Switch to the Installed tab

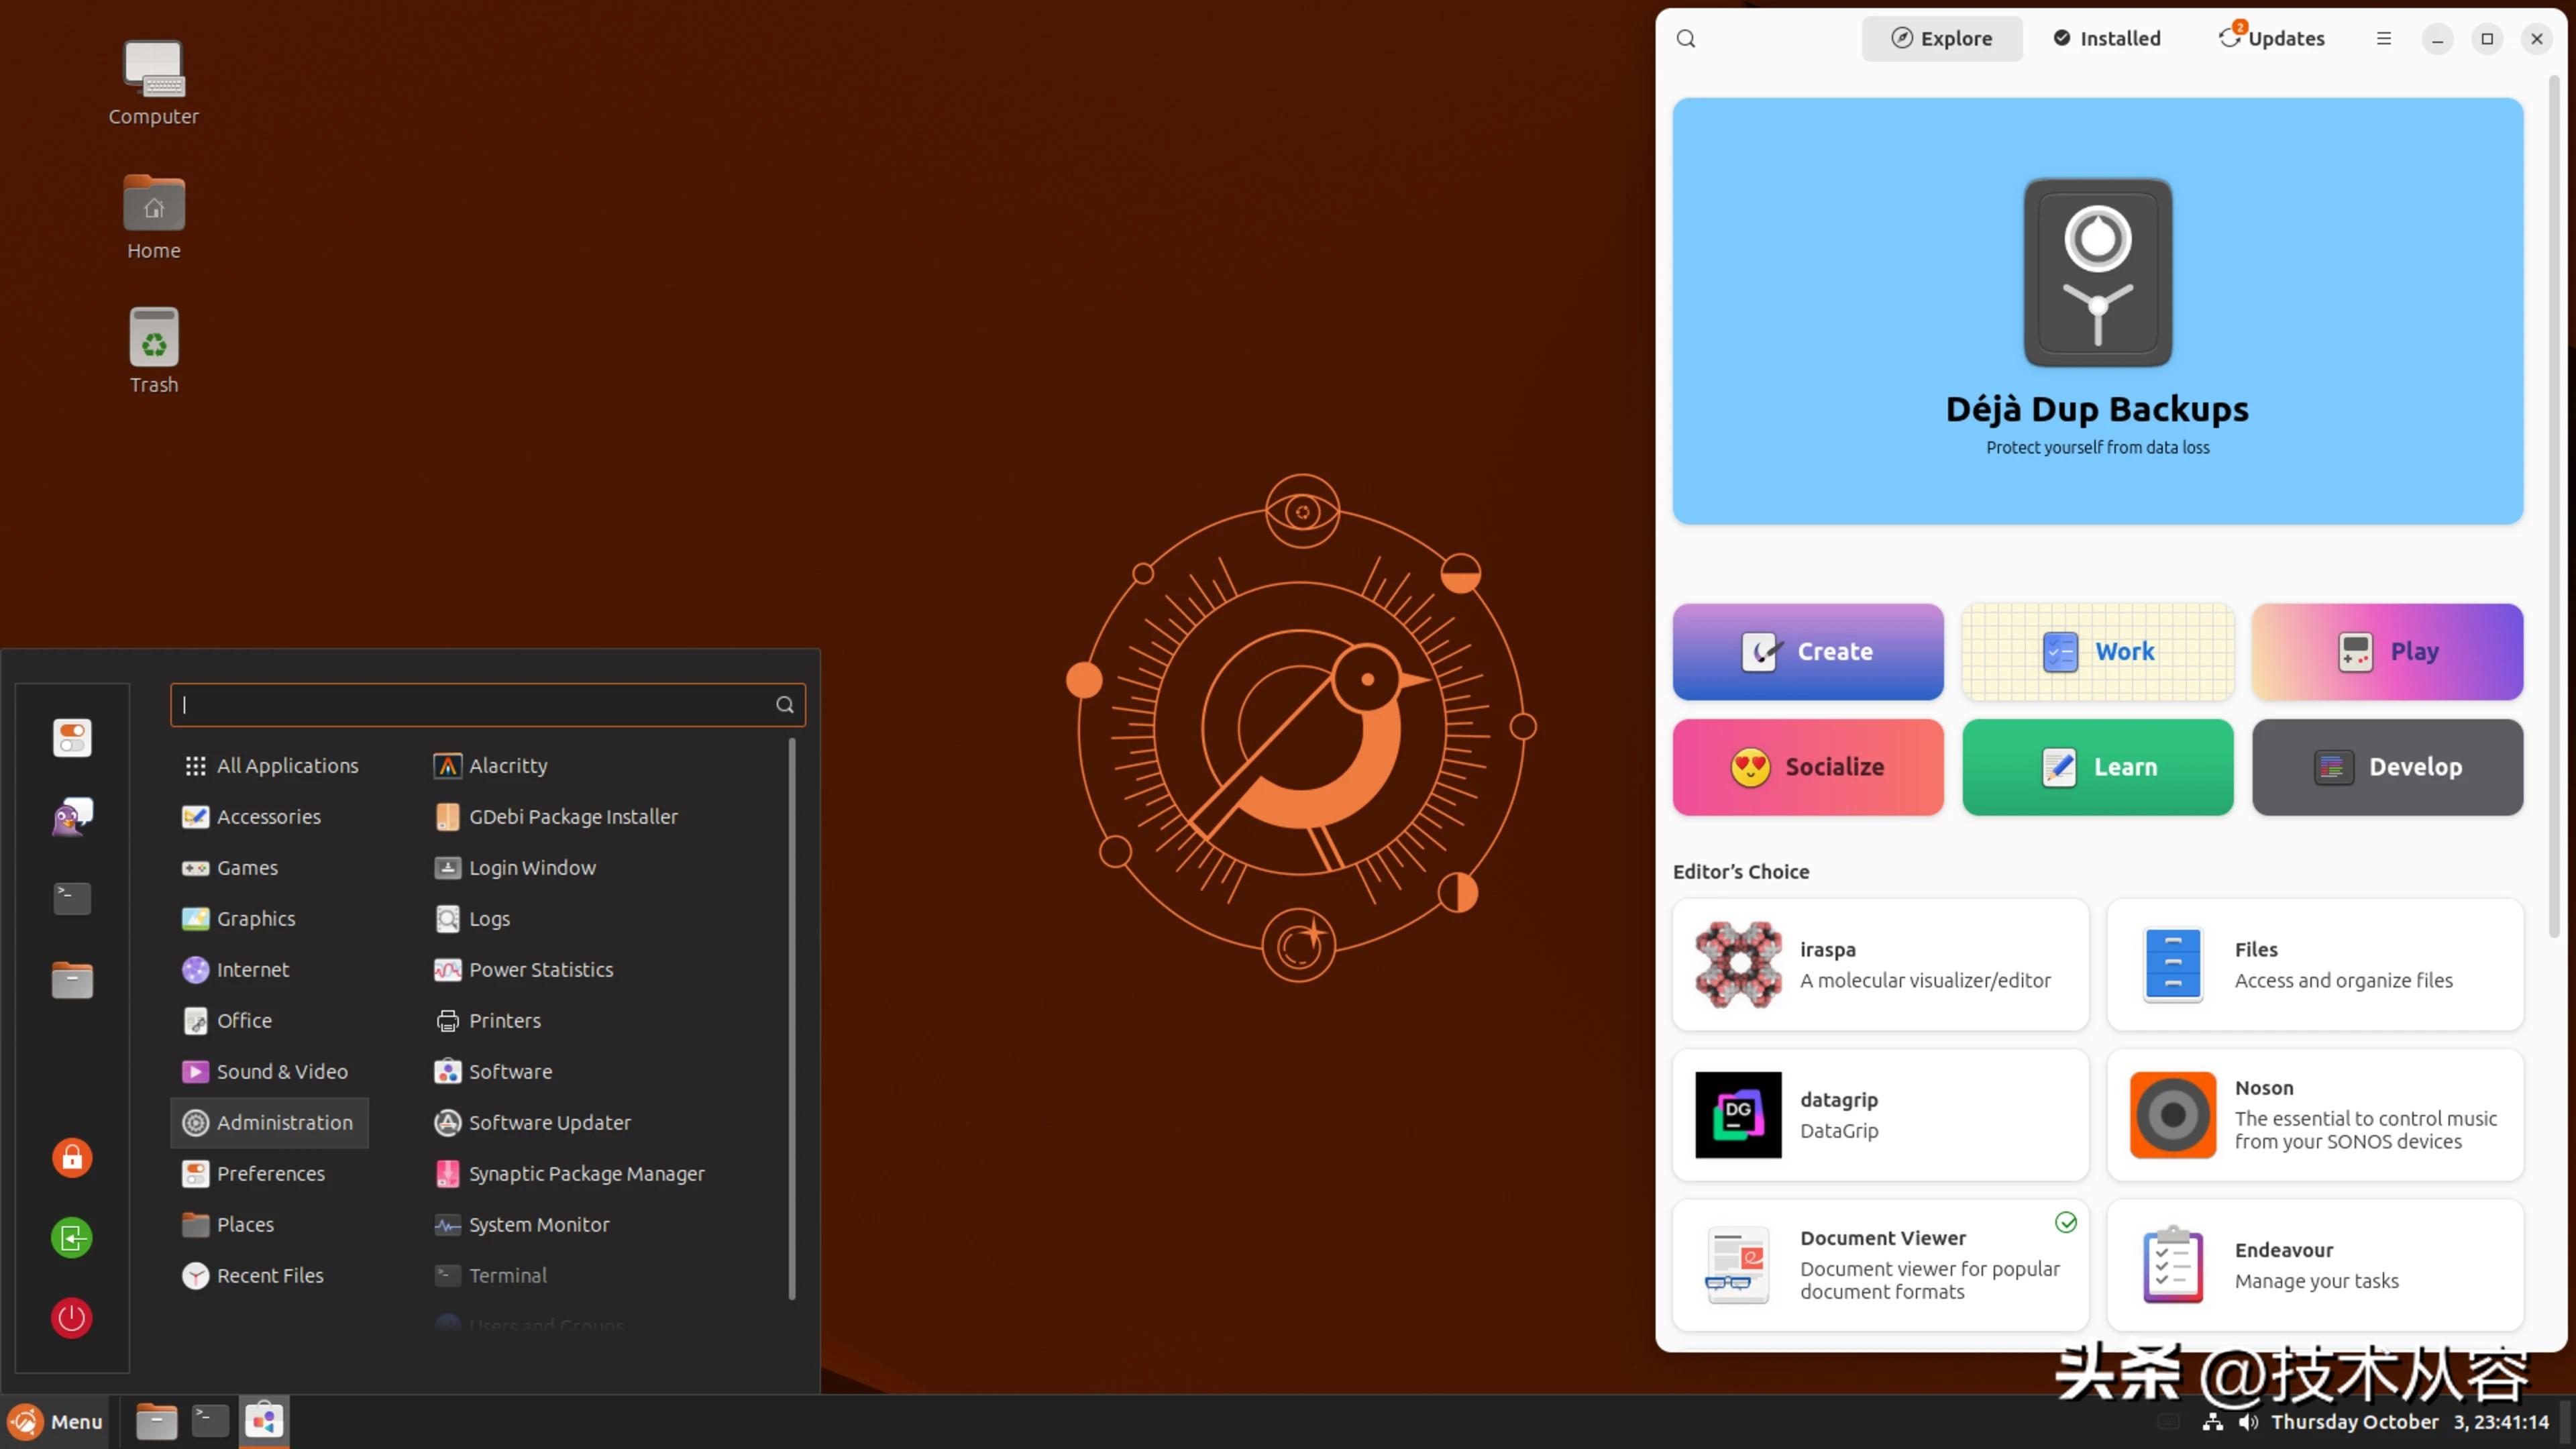(x=2107, y=39)
